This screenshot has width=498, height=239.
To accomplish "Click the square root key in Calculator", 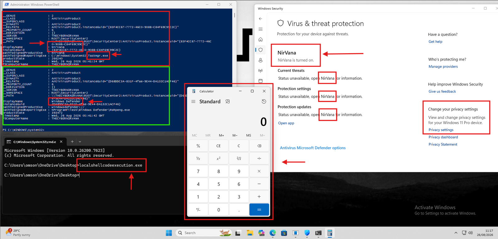I will click(x=239, y=158).
